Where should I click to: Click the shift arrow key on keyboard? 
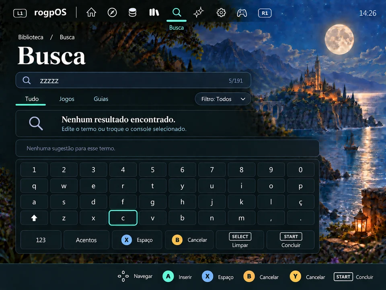click(x=34, y=218)
